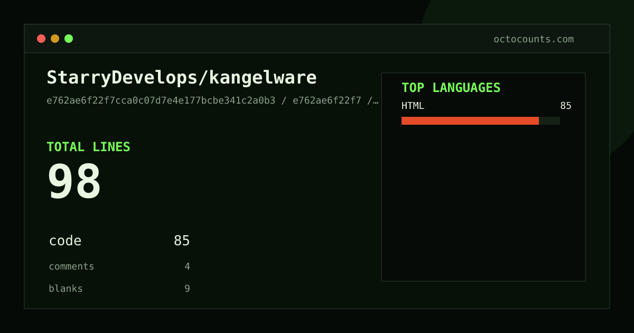Click the green maximize dot
634x333 pixels.
pos(69,39)
